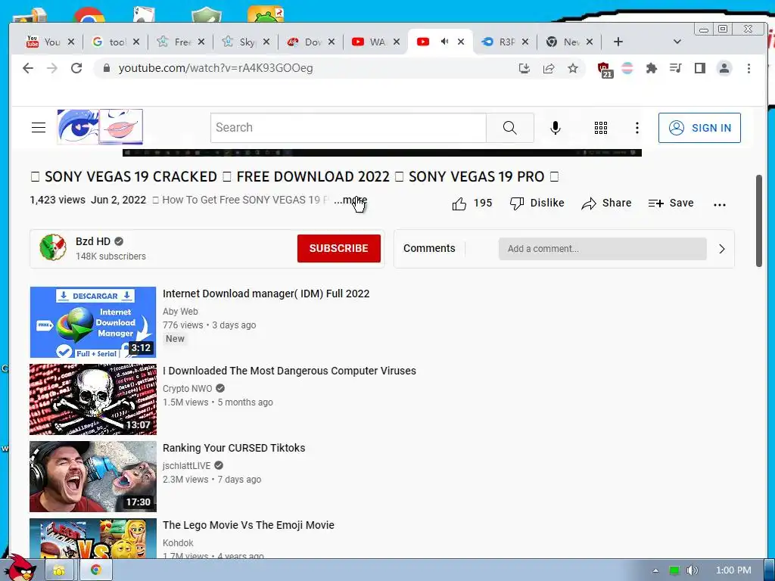Go back with the browser back arrow
Screen dimensions: 775x581
point(28,68)
